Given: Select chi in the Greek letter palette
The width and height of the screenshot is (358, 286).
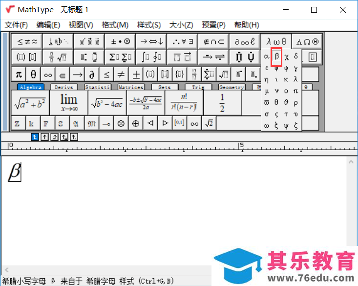Looking at the screenshot, I should 286,57.
